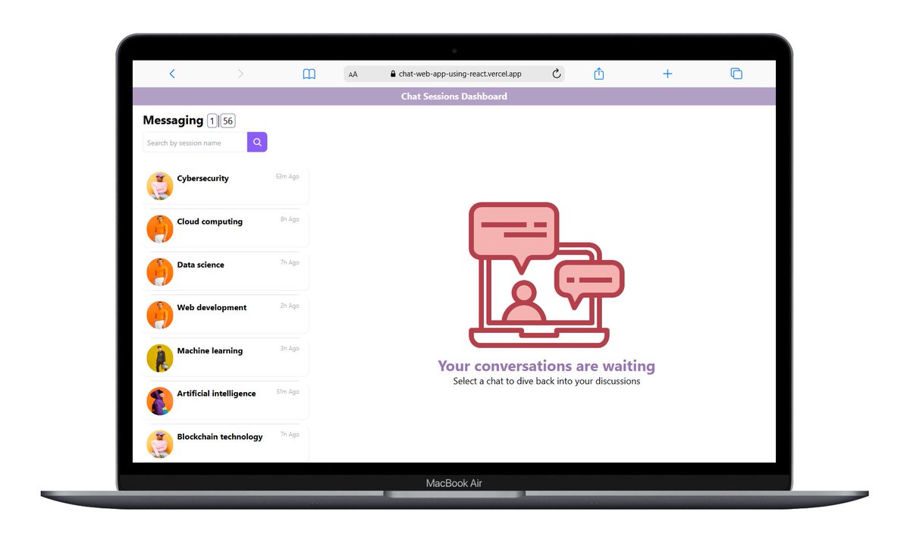This screenshot has width=910, height=543.
Task: Click the 56 badge next to Messaging
Action: point(228,121)
